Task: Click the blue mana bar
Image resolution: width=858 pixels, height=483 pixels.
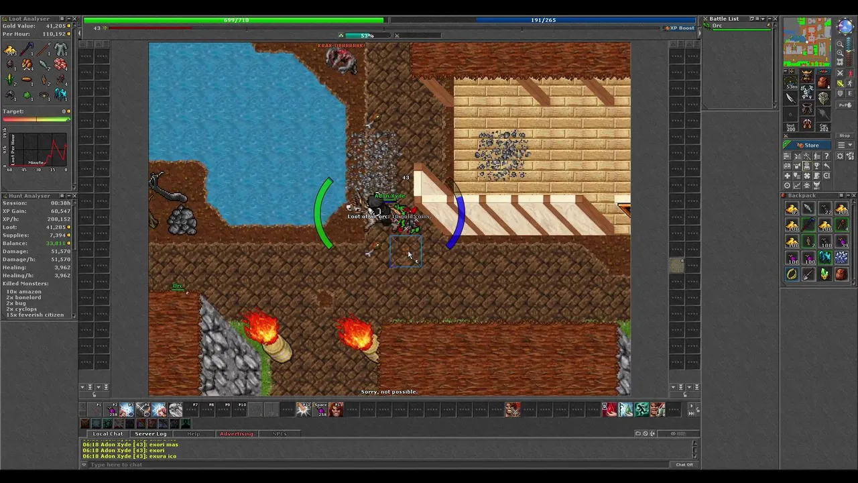Action: (x=543, y=20)
